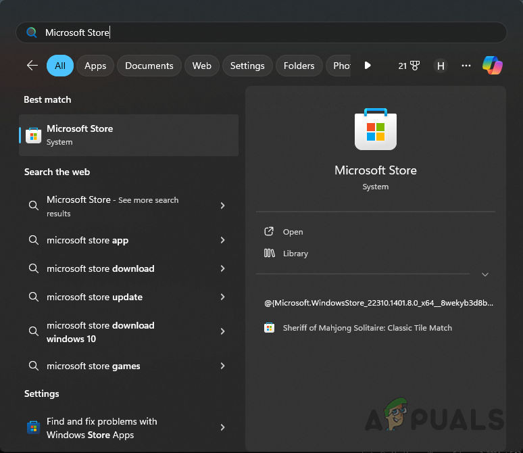Search web for 'microsoft store download'
The image size is (523, 453).
(x=129, y=268)
